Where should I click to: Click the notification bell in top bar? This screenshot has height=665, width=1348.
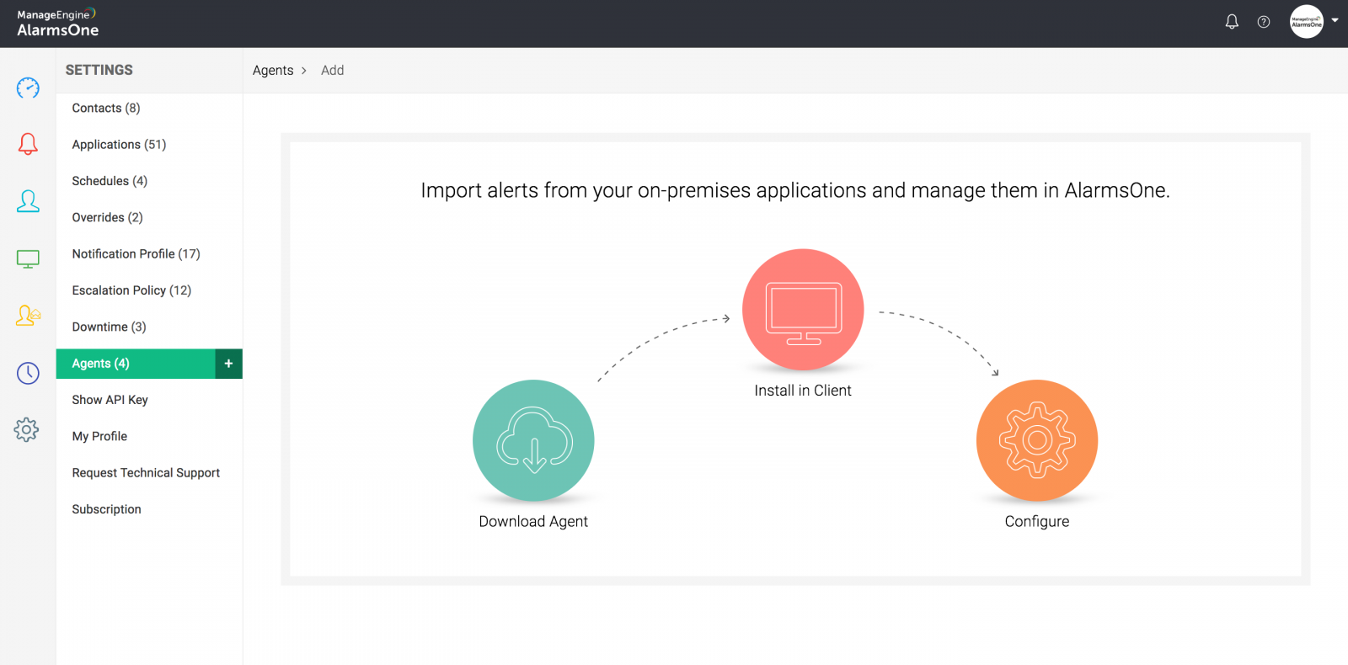[x=1232, y=22]
